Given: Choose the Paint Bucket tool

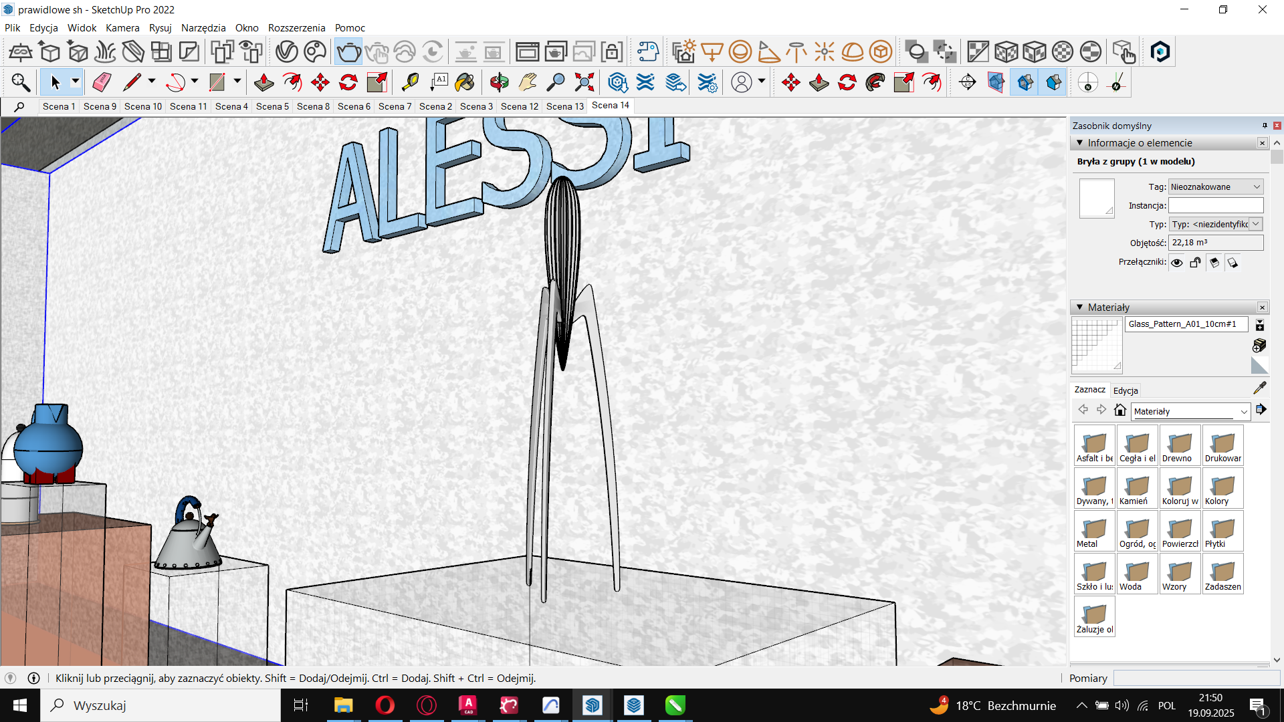Looking at the screenshot, I should [465, 82].
